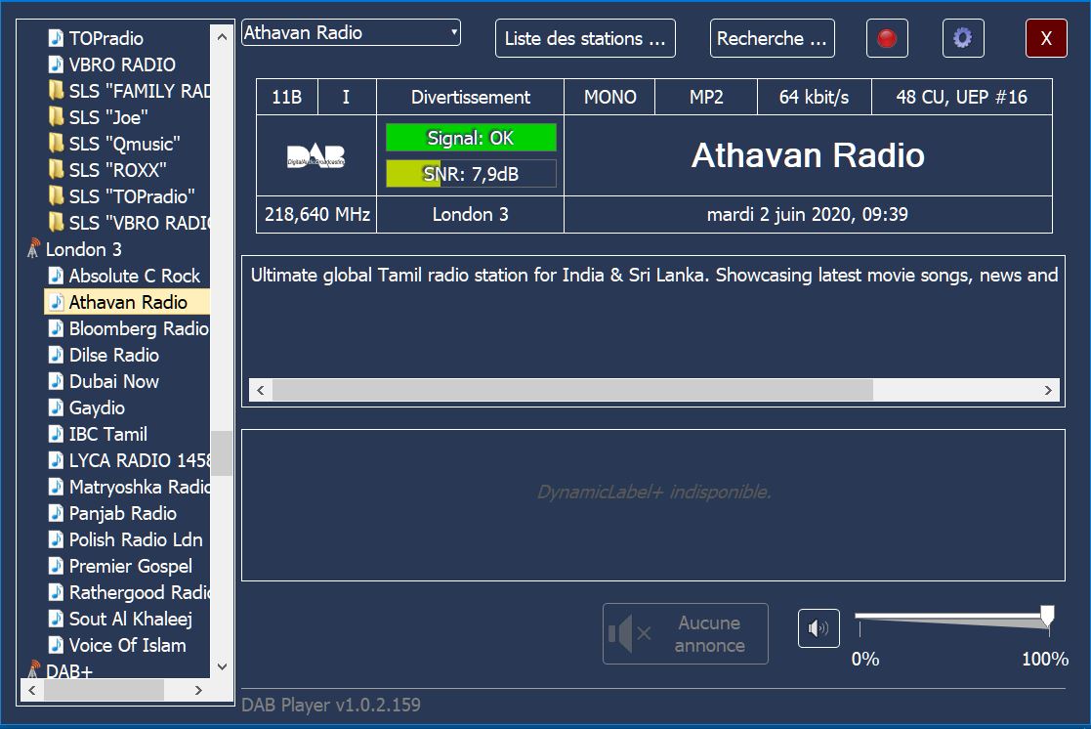Click the 48 CU, UEP #16 cell

click(x=961, y=97)
